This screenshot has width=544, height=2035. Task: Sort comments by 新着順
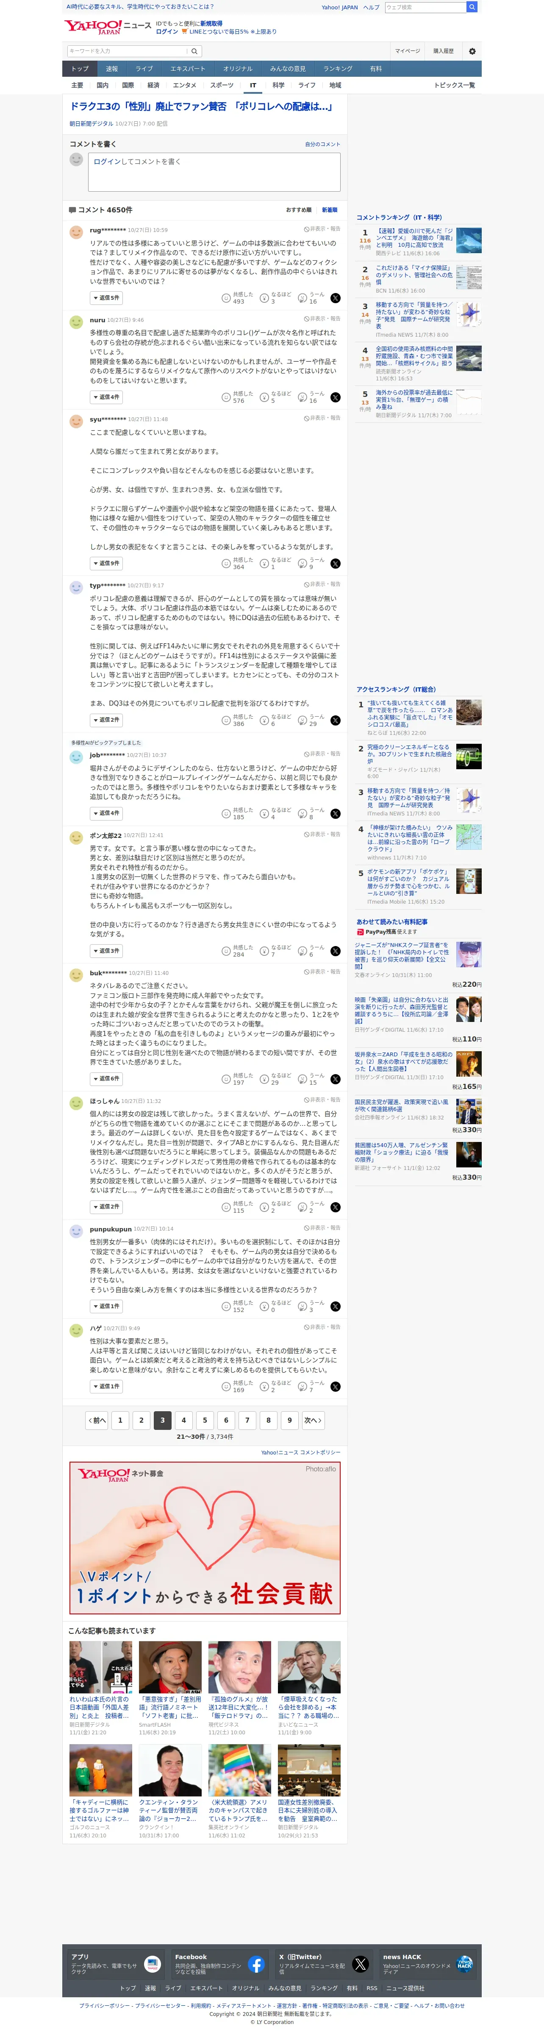pos(329,210)
